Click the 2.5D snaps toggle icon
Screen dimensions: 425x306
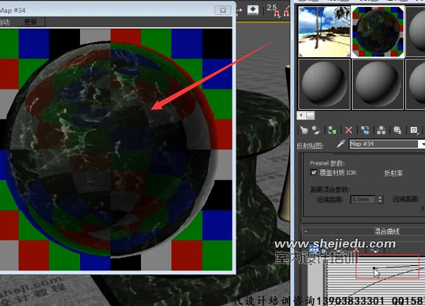273,10
